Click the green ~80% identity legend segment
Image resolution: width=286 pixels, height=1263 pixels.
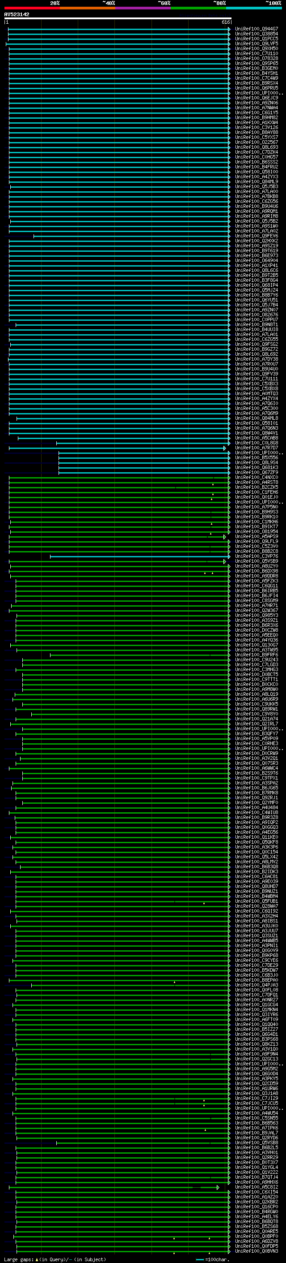[198, 8]
